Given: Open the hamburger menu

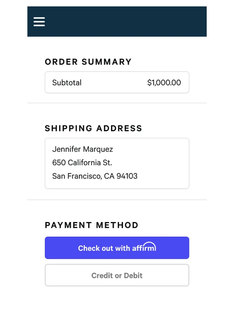Looking at the screenshot, I should pos(39,22).
